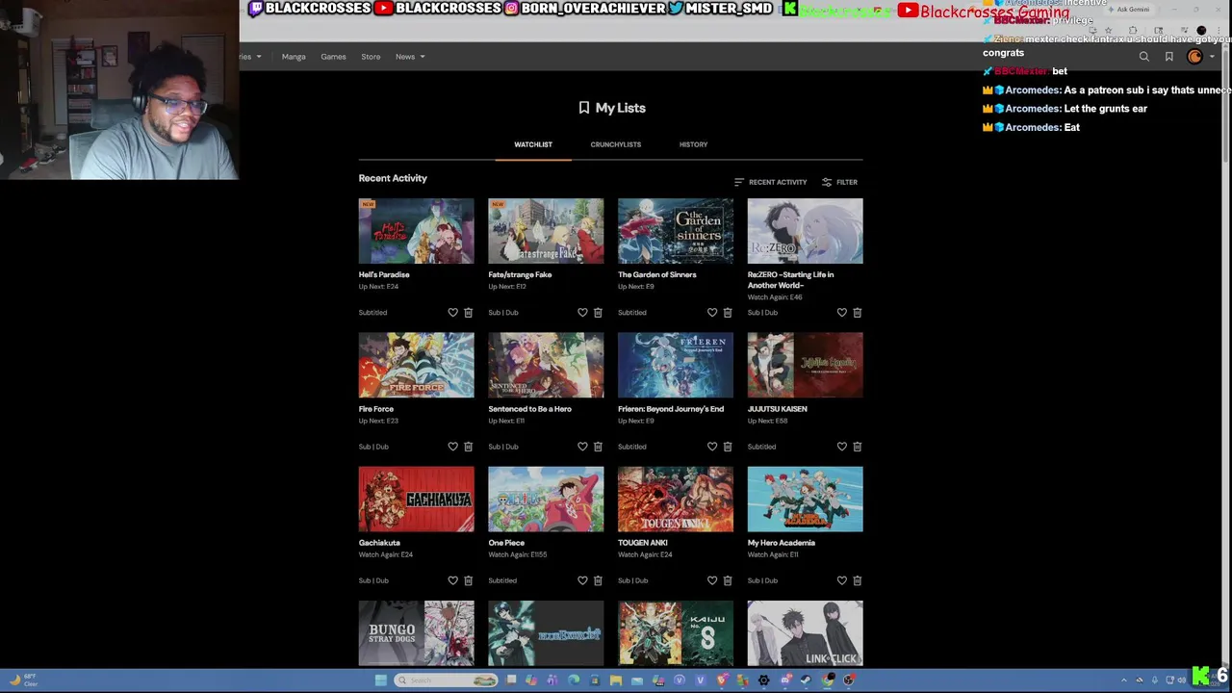Favorite Fate/strange Fake with heart icon
1232x693 pixels.
tap(582, 313)
